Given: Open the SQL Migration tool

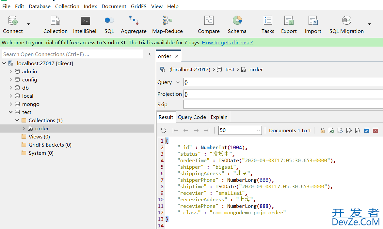Looking at the screenshot, I should point(346,24).
